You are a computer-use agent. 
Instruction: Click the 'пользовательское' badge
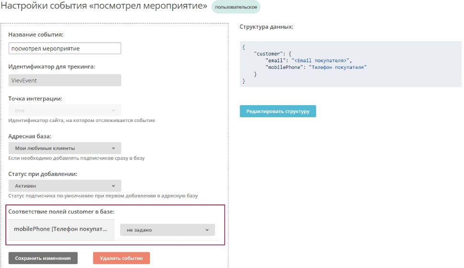pos(236,7)
